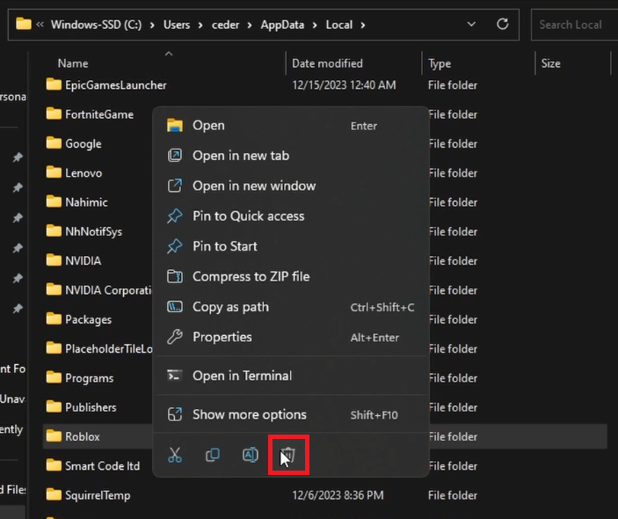
Task: Click the Search Local input box
Action: [571, 25]
